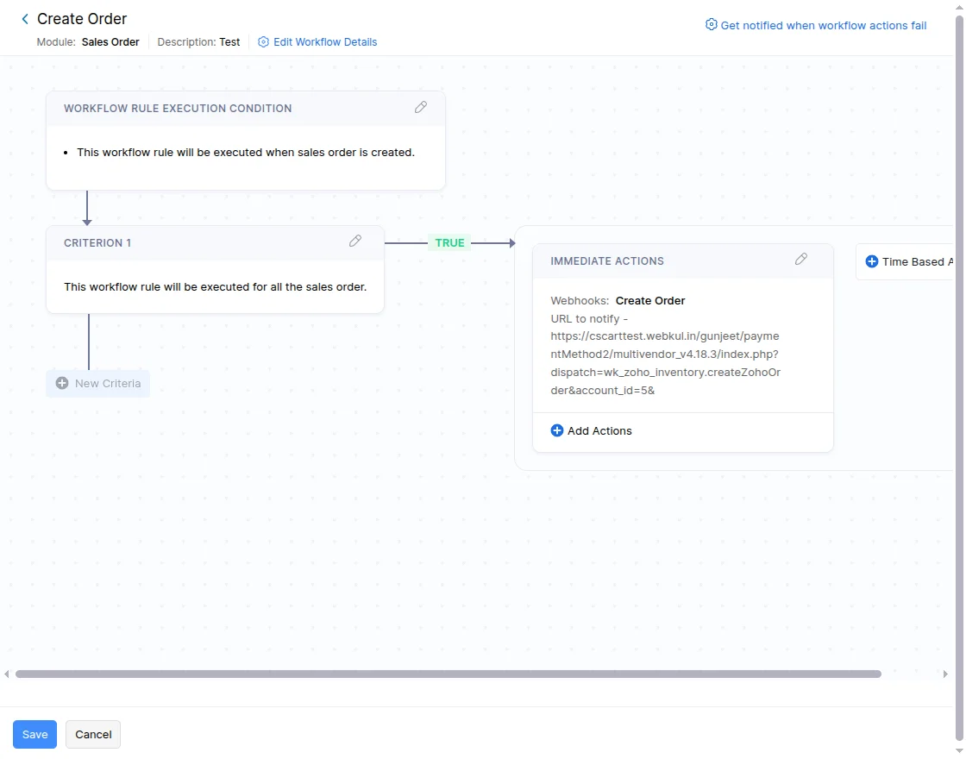Click text 'executed when sales order is created'
This screenshot has height=759, width=966.
(312, 152)
